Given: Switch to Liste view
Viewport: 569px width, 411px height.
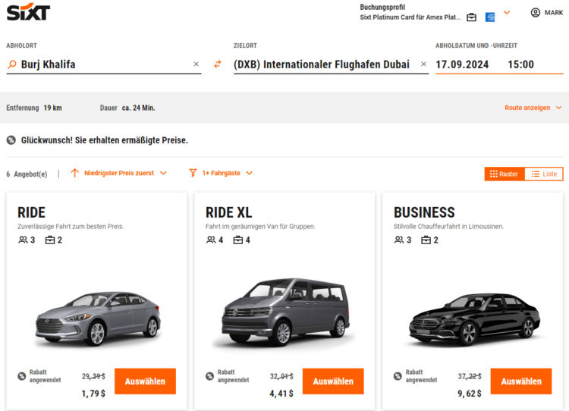Looking at the screenshot, I should (x=543, y=174).
